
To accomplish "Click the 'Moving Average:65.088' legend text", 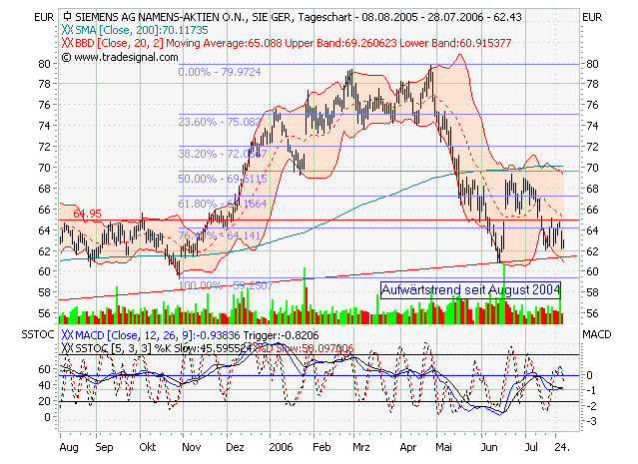I will tap(224, 43).
